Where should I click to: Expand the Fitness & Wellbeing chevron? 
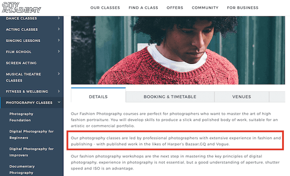[x=58, y=91]
